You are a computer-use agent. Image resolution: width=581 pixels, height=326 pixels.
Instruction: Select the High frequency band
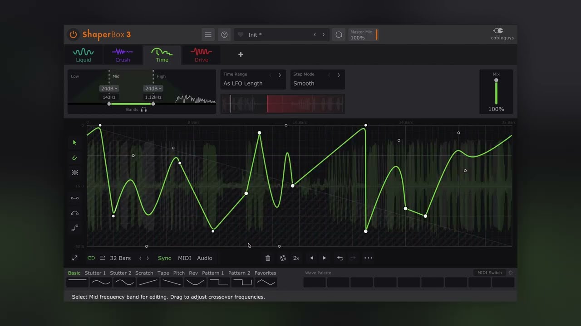coord(161,77)
